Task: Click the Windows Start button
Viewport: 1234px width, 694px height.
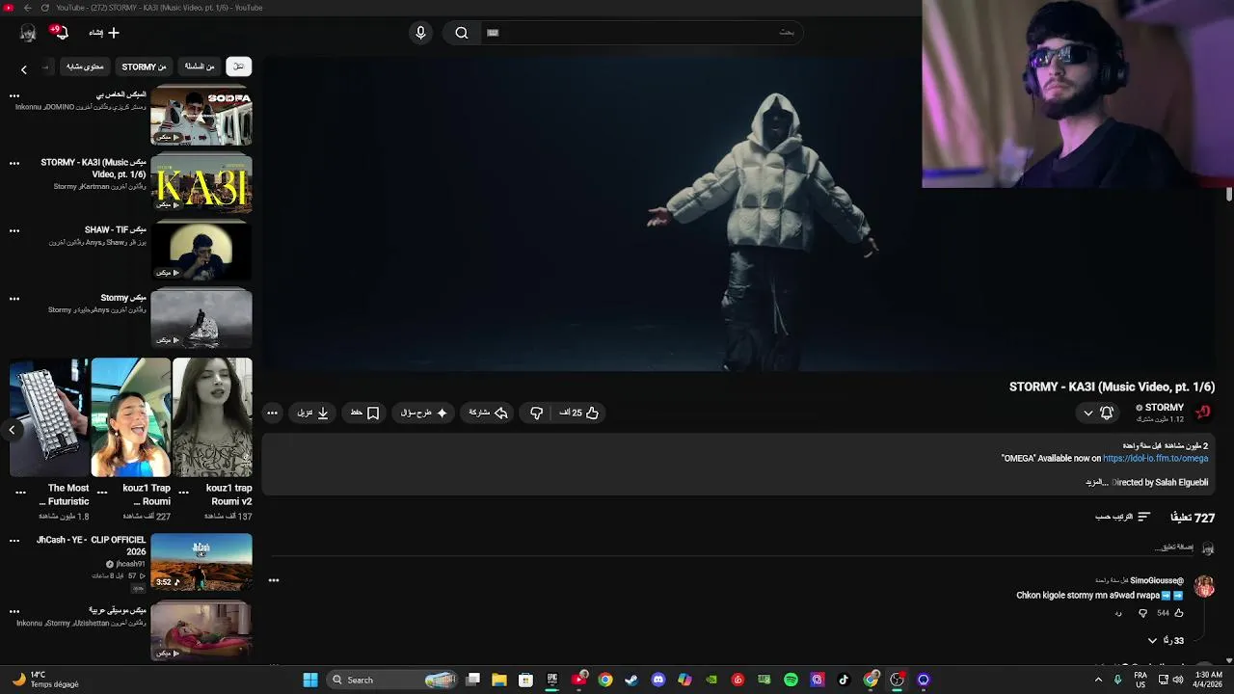Action: (310, 680)
